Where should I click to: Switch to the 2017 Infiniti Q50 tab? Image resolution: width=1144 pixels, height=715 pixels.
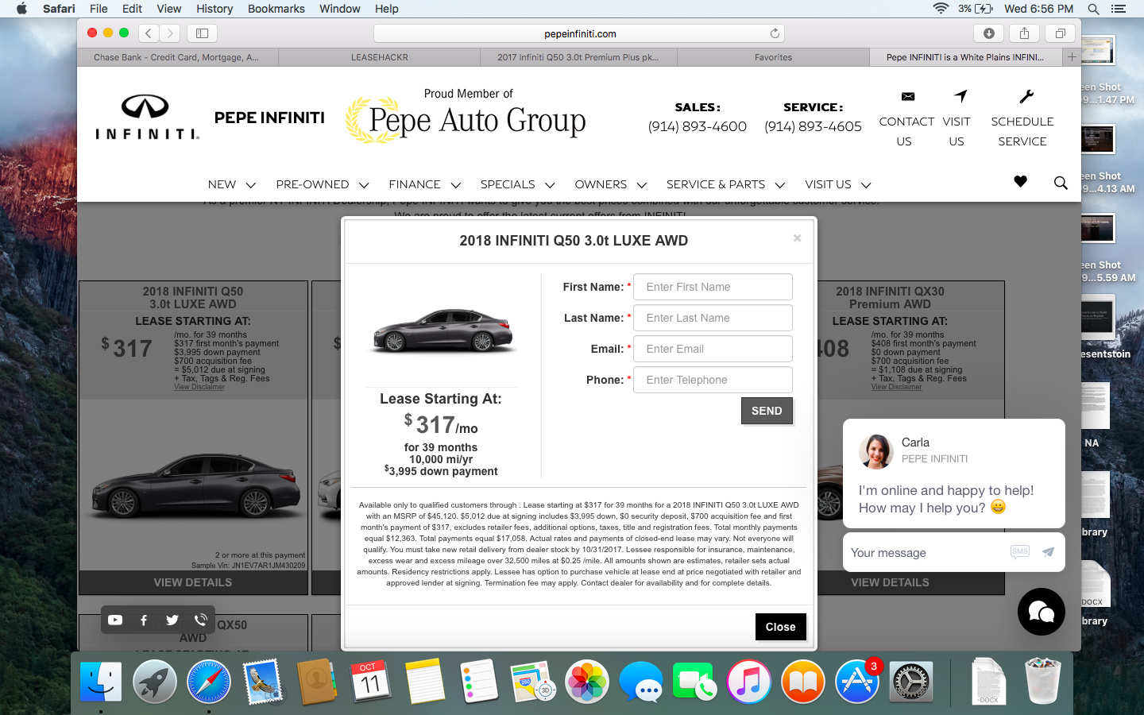click(578, 57)
